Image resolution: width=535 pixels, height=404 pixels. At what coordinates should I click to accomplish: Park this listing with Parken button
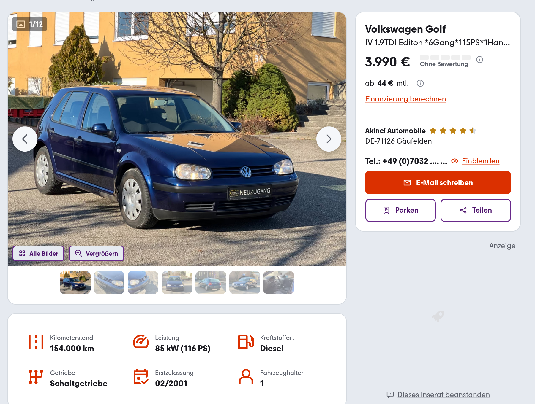(x=400, y=210)
